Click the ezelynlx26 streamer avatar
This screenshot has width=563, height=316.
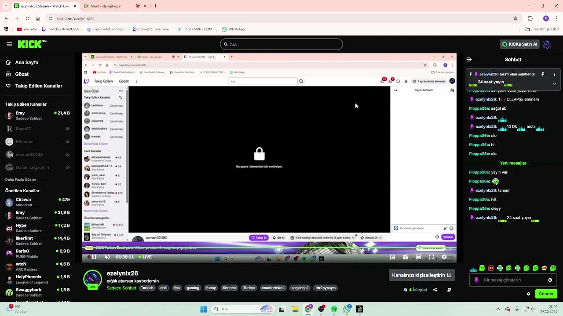pyautogui.click(x=92, y=280)
